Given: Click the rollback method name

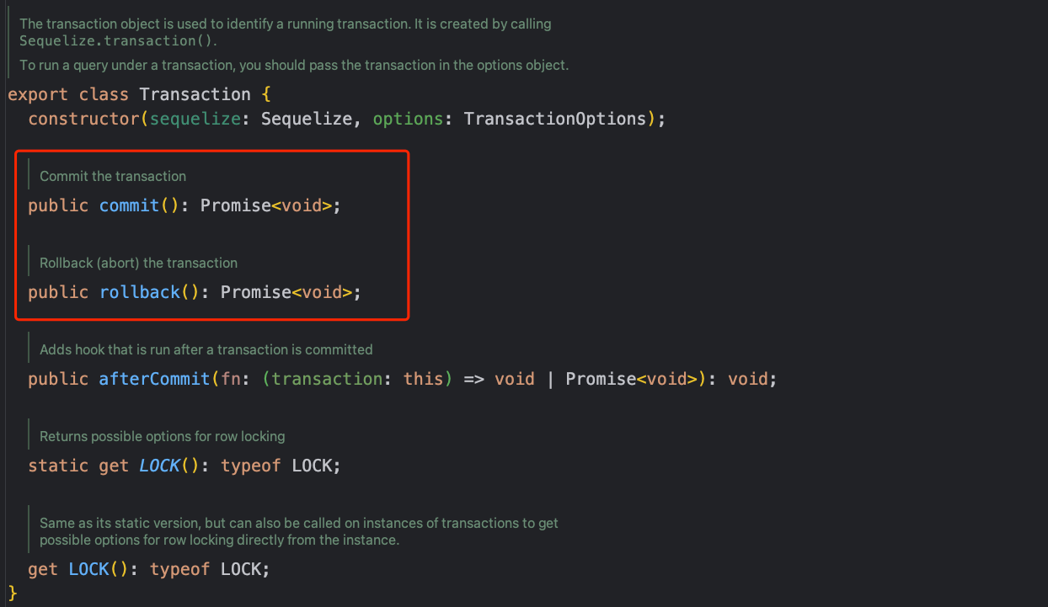Looking at the screenshot, I should [140, 292].
